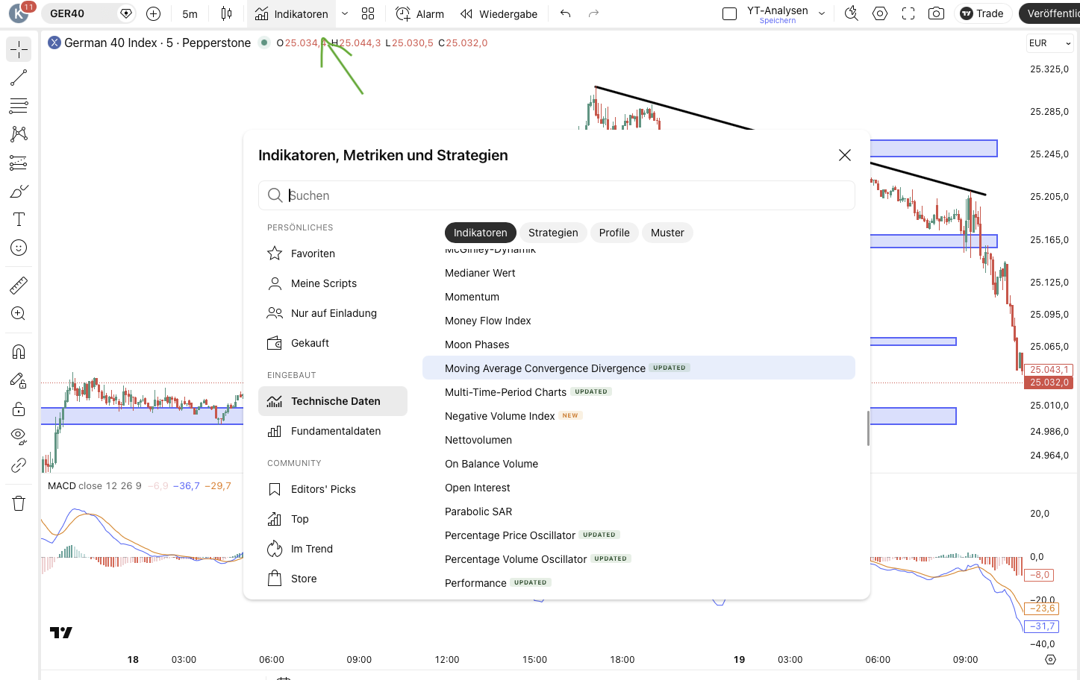The image size is (1080, 680).
Task: Toggle magnet mode in the sidebar
Action: click(x=18, y=351)
